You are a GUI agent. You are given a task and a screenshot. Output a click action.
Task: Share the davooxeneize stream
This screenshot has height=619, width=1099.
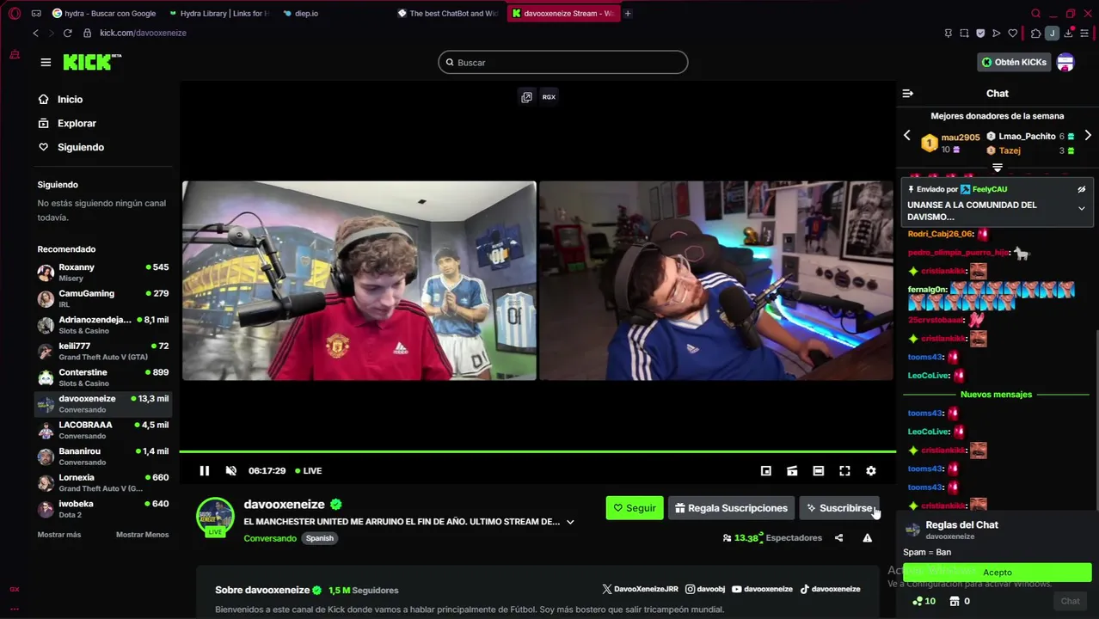(838, 538)
